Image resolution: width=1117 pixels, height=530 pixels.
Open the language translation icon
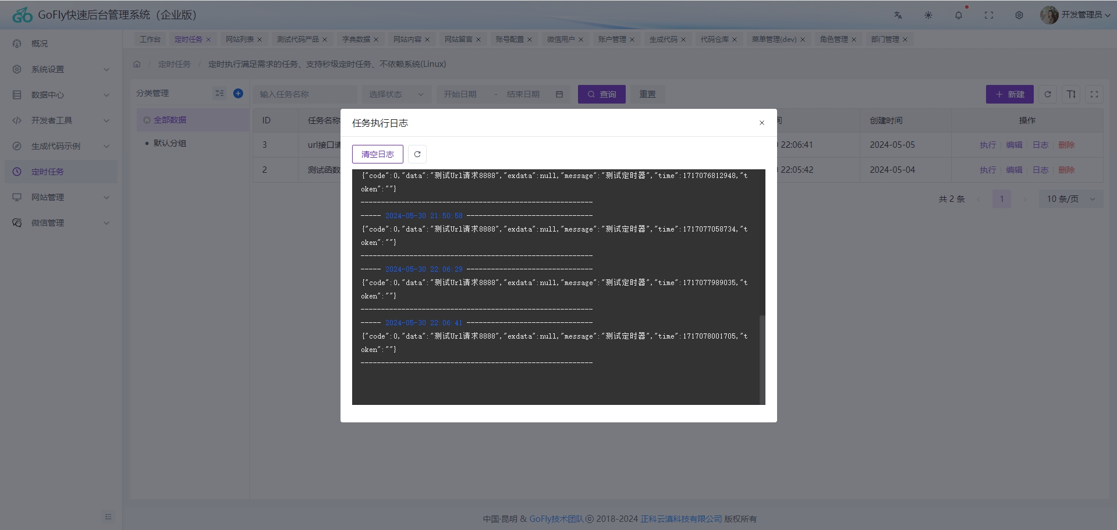898,15
